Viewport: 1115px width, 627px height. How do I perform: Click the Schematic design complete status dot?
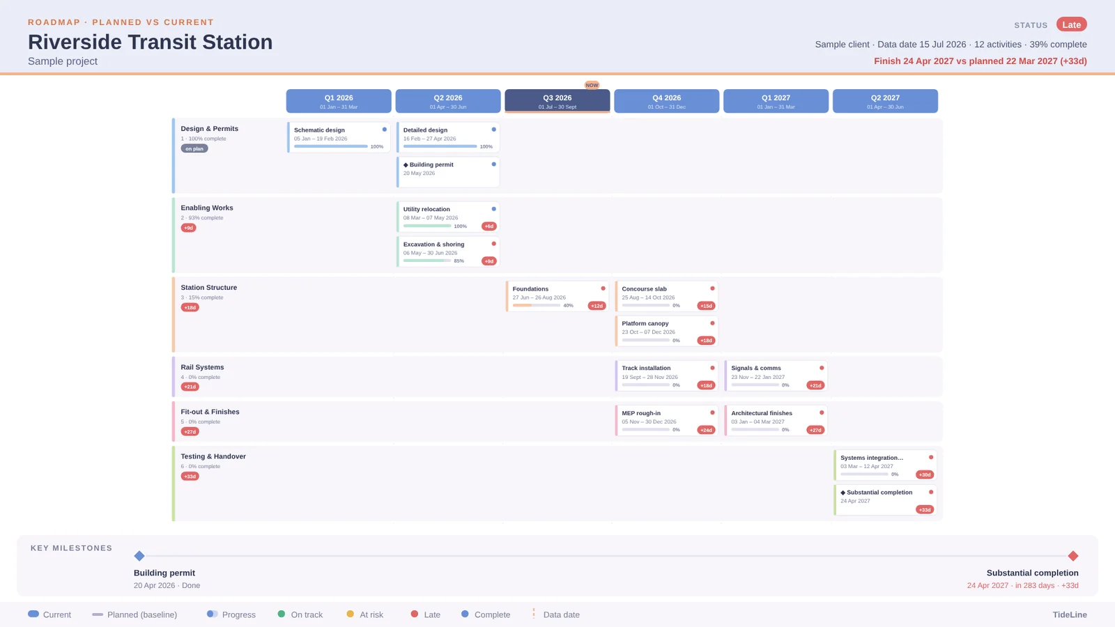point(385,130)
